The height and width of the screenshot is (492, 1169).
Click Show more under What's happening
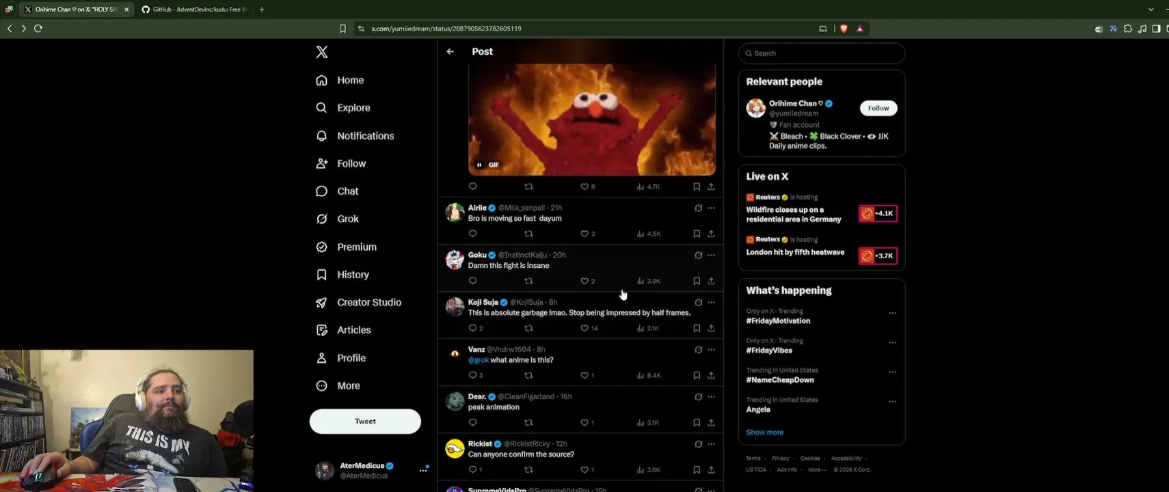point(765,433)
